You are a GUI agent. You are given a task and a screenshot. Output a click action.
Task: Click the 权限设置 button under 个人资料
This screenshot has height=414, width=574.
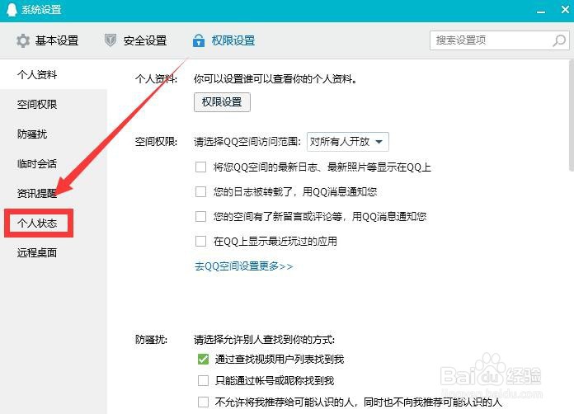(222, 102)
